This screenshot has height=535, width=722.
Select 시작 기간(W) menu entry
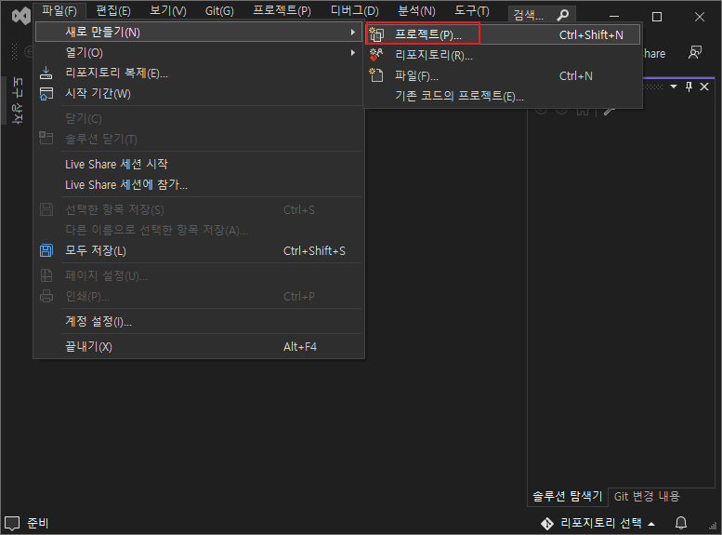[x=199, y=94]
